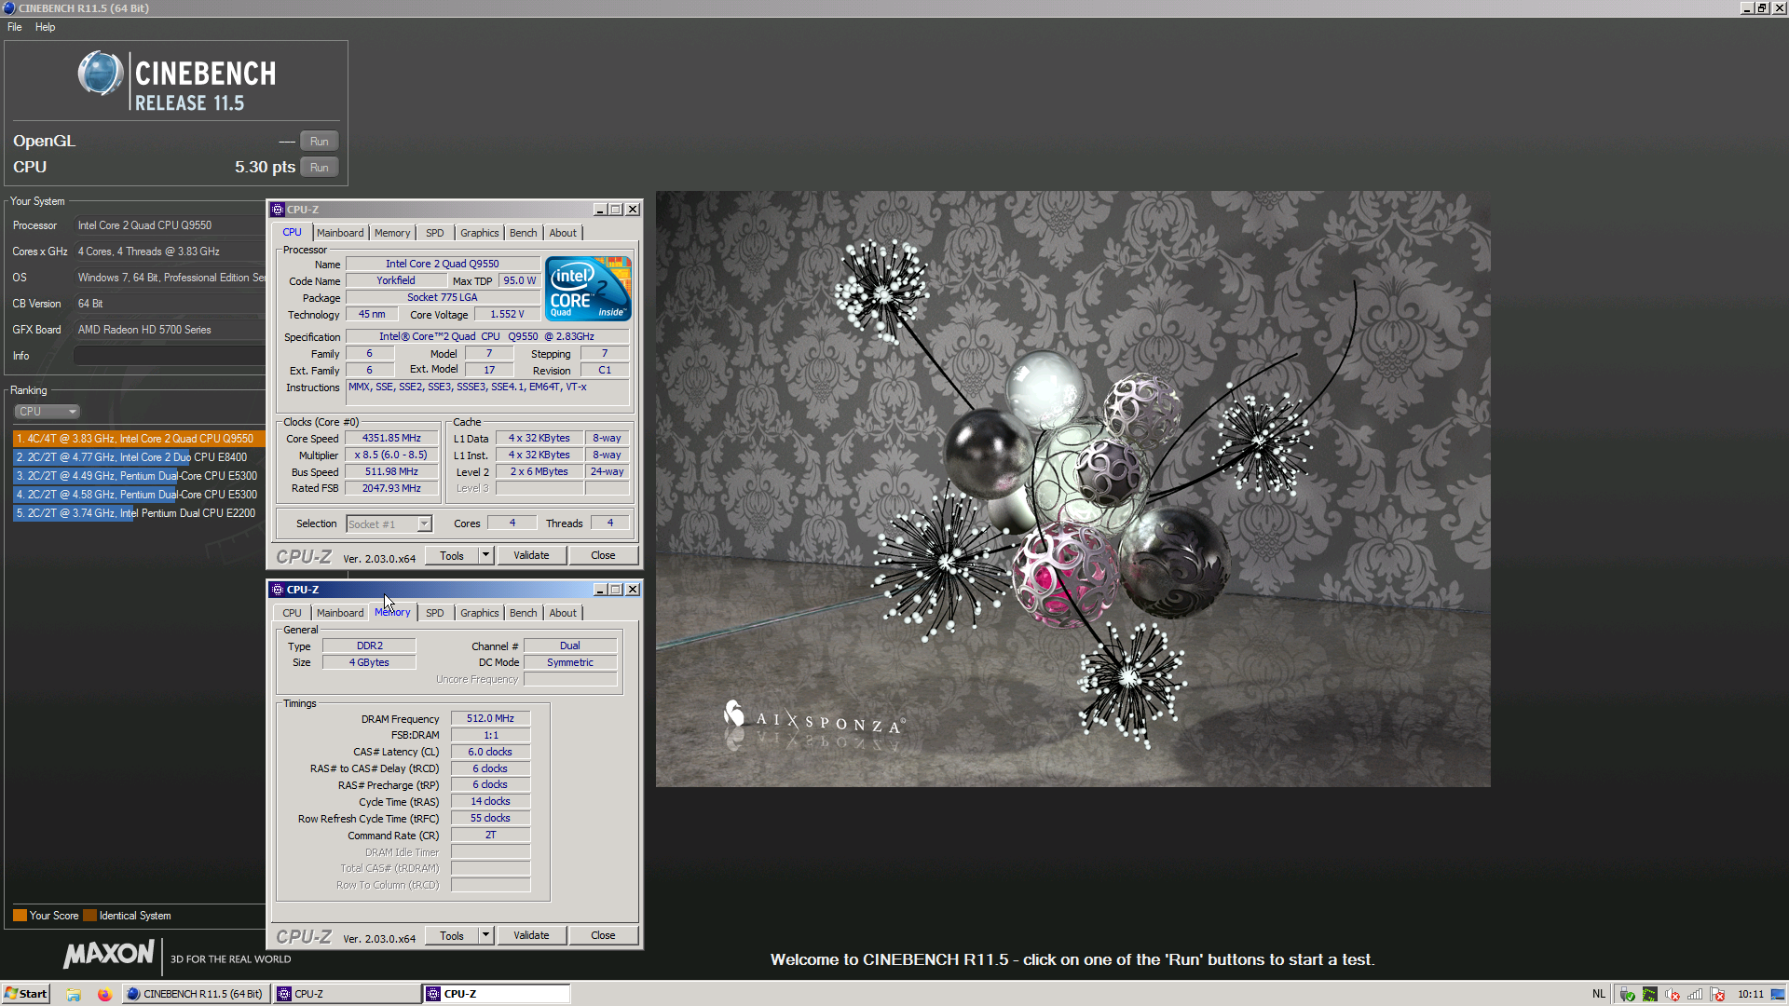Click Validate in upper CPU-Z window
Viewport: 1789px width, 1006px height.
point(531,556)
